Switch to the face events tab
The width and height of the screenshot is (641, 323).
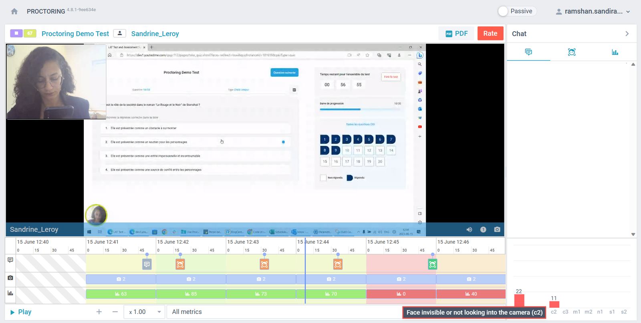[x=572, y=52]
